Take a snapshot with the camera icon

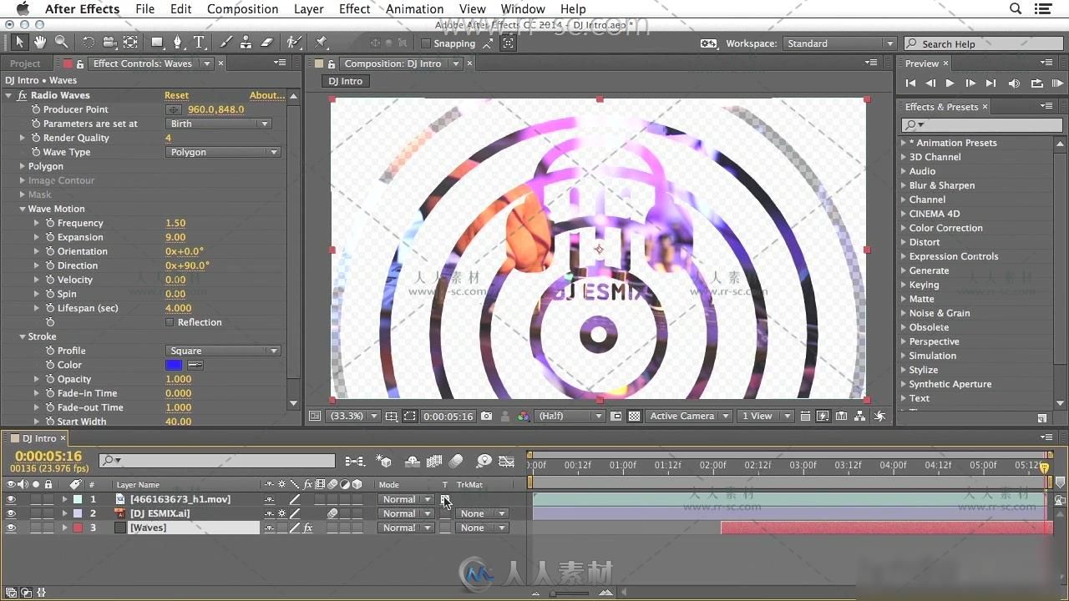tap(486, 416)
